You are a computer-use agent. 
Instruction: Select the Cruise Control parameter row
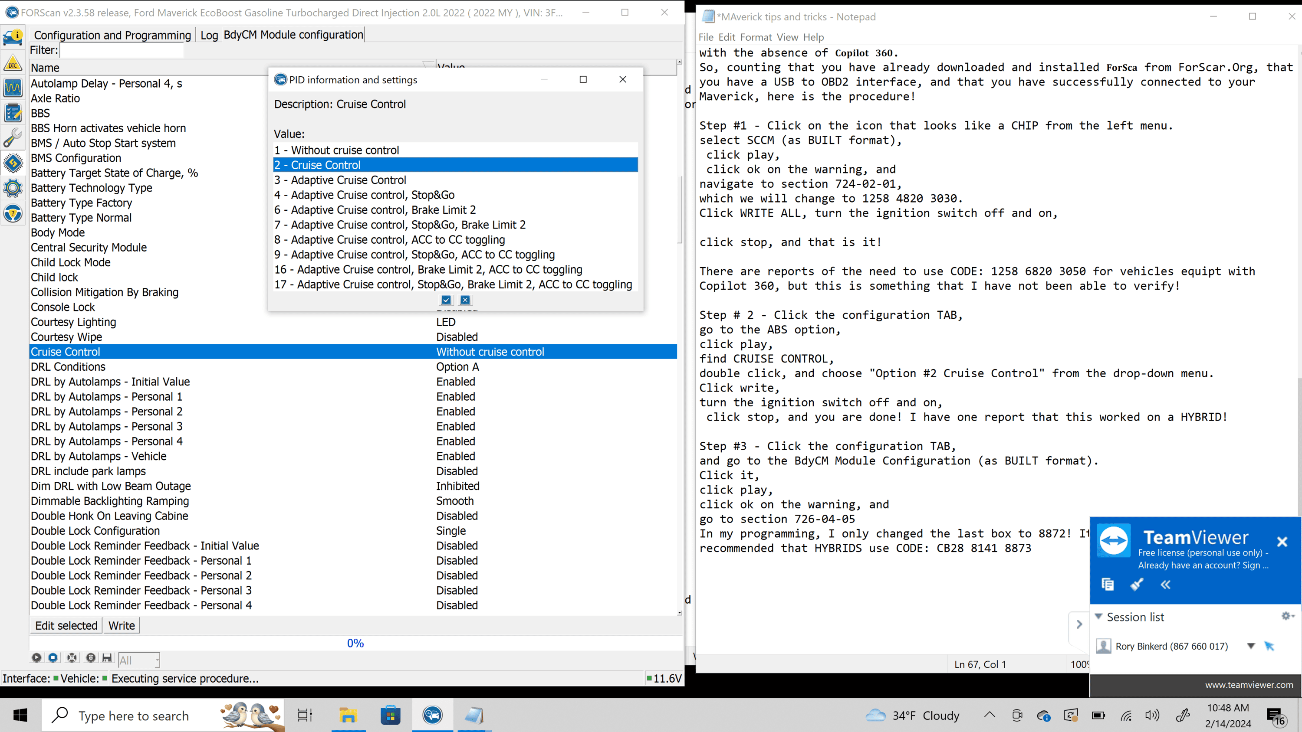pos(353,352)
